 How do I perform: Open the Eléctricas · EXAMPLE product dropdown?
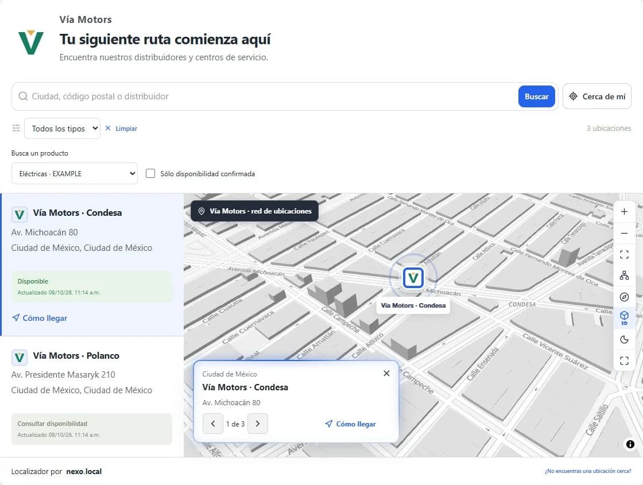[x=75, y=173]
